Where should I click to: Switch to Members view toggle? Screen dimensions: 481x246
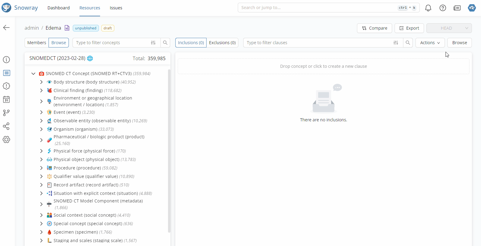[37, 43]
